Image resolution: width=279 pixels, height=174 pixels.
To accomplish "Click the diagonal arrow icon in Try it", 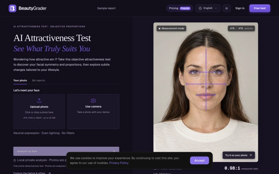I will tap(250, 155).
